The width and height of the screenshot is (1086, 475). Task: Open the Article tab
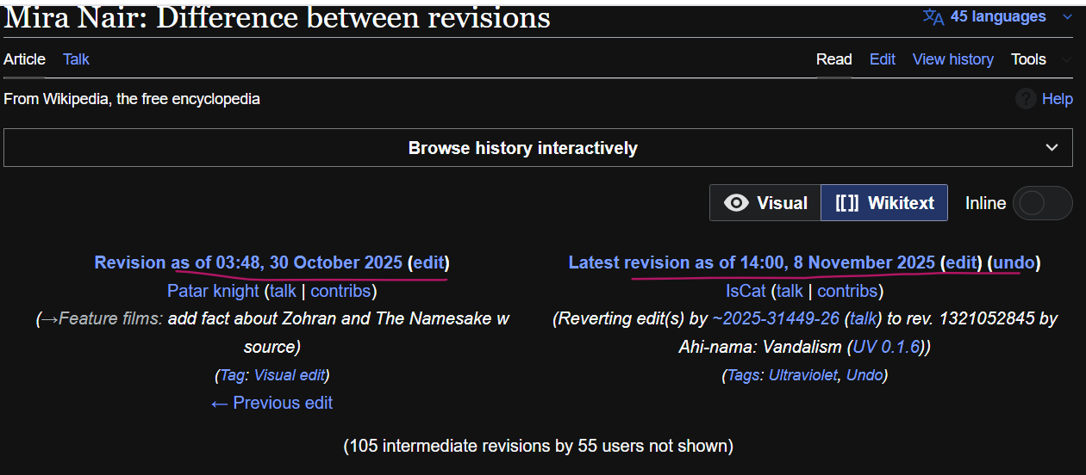point(24,59)
